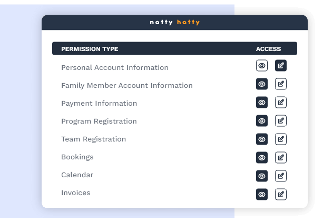Screen dimensions: 323x223
Task: Enable edit access for Family Member Account Information
Action: pos(281,84)
